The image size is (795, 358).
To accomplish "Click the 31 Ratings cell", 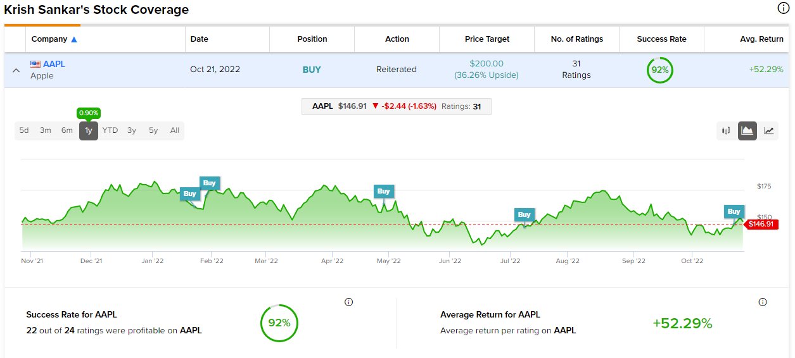I will coord(576,70).
